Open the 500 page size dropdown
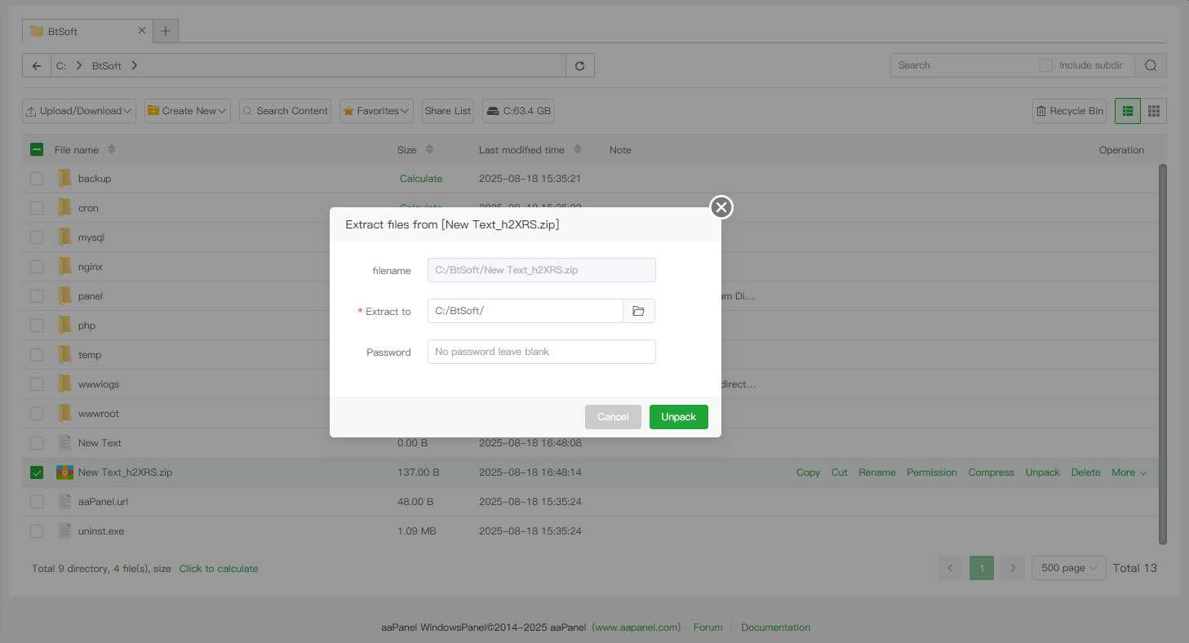 pyautogui.click(x=1068, y=568)
